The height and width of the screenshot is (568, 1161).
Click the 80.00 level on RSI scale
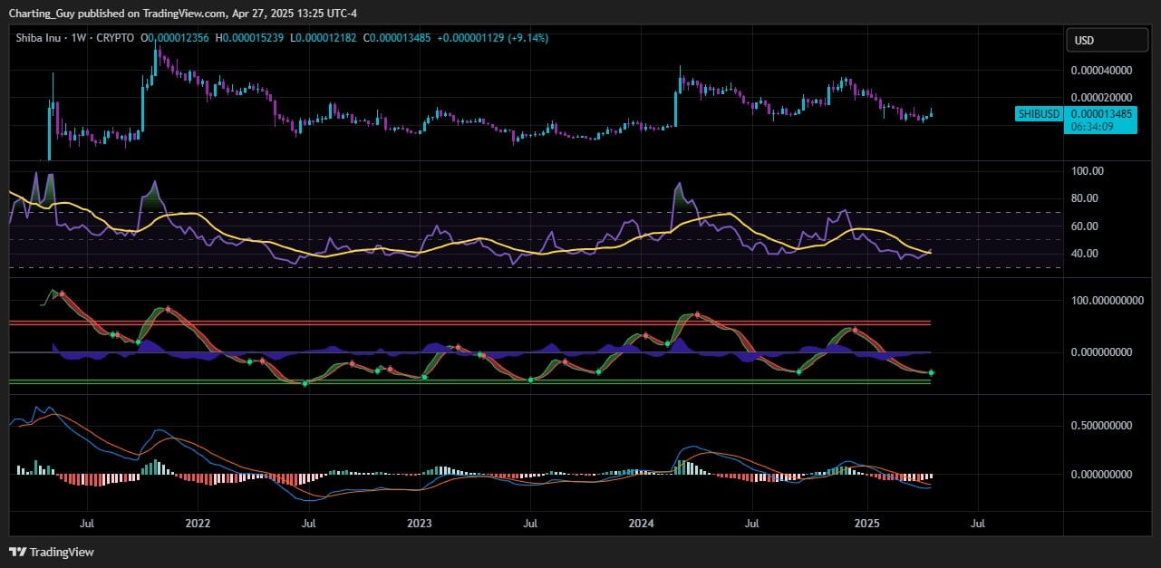pyautogui.click(x=1087, y=198)
